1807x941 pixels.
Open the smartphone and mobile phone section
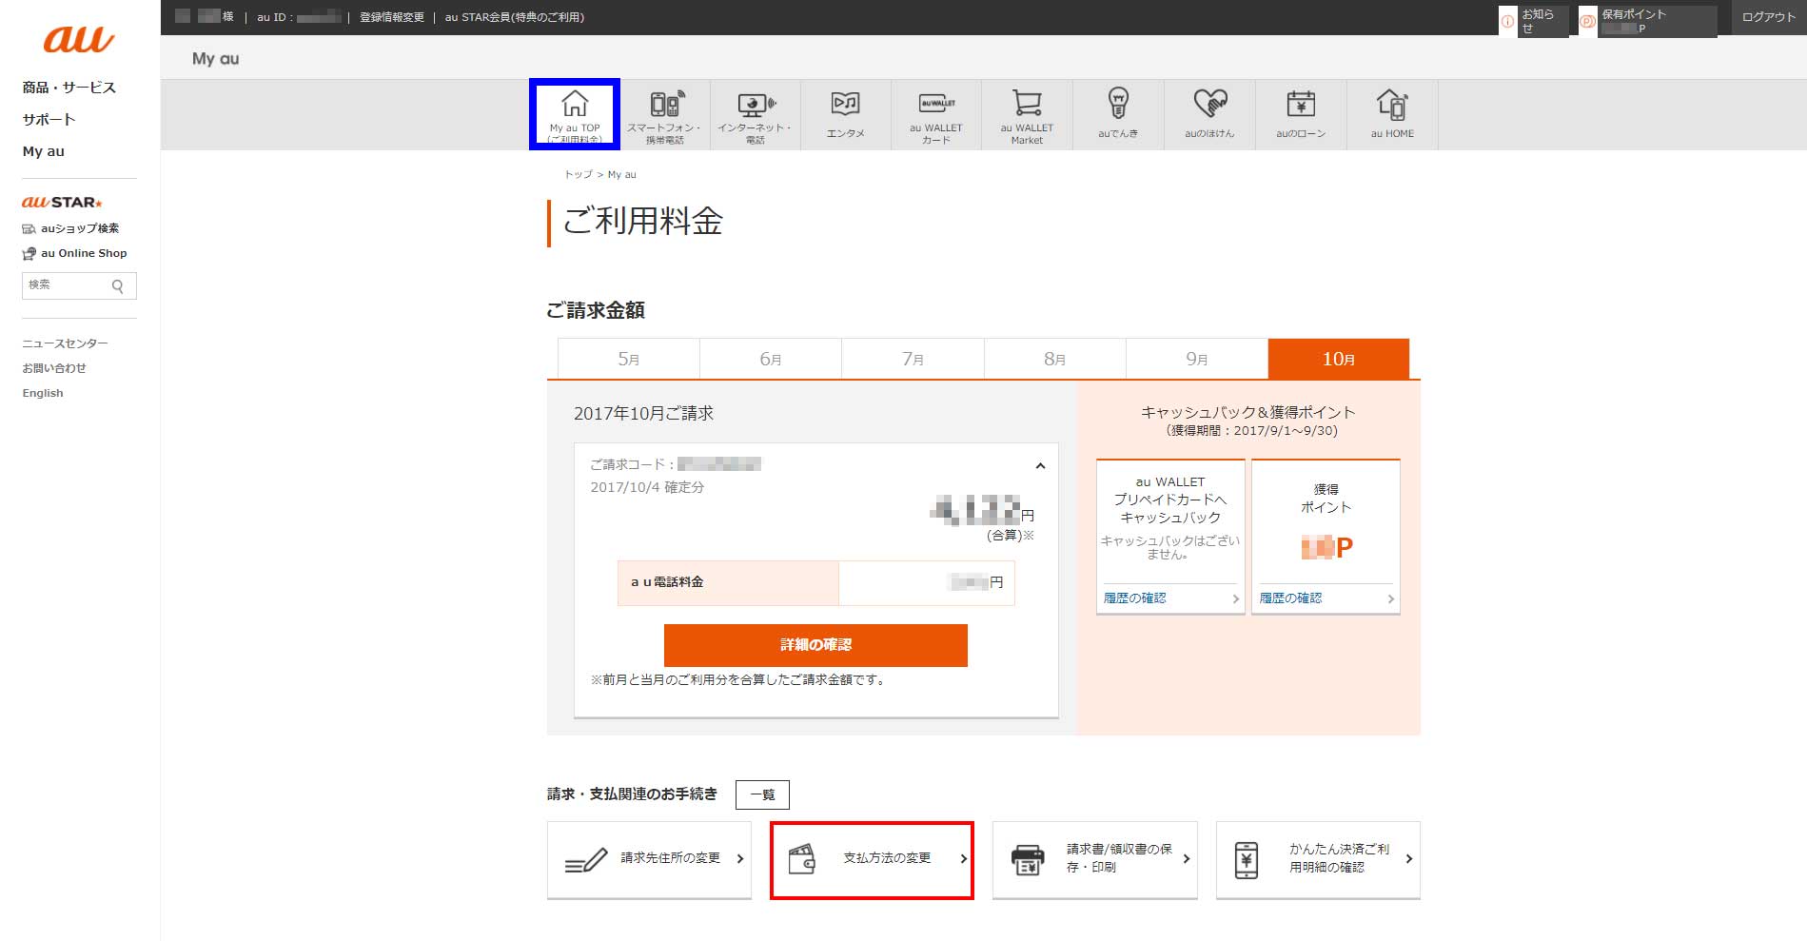click(665, 114)
